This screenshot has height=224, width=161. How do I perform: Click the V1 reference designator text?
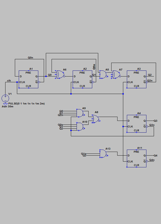(x=10, y=94)
